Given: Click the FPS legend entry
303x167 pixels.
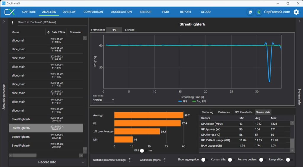Looking at the screenshot, I should [183, 102].
